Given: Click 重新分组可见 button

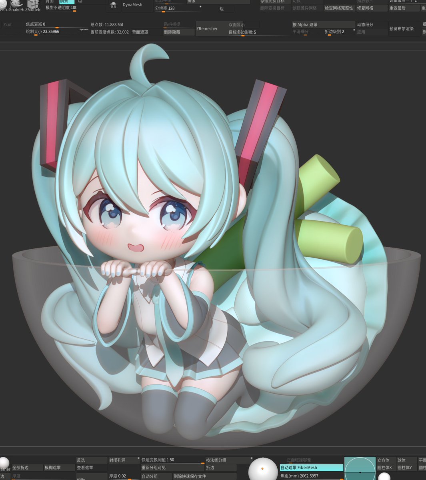Looking at the screenshot, I should tap(172, 467).
